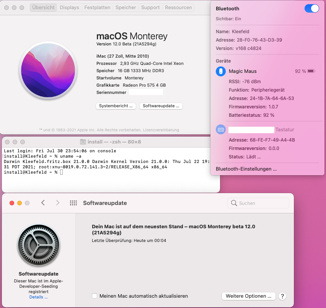
Task: Go back in Softwareupdate window
Action: (x=43, y=203)
